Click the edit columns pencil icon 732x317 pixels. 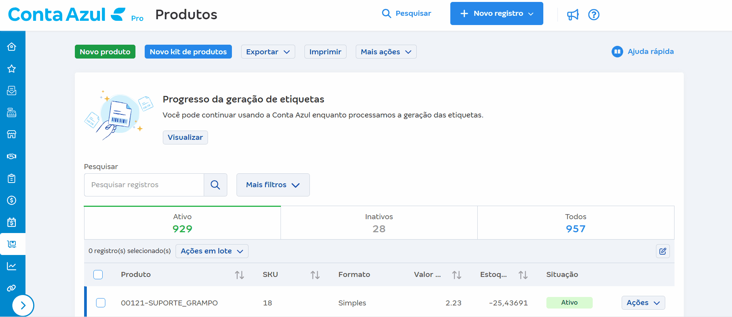tap(663, 251)
